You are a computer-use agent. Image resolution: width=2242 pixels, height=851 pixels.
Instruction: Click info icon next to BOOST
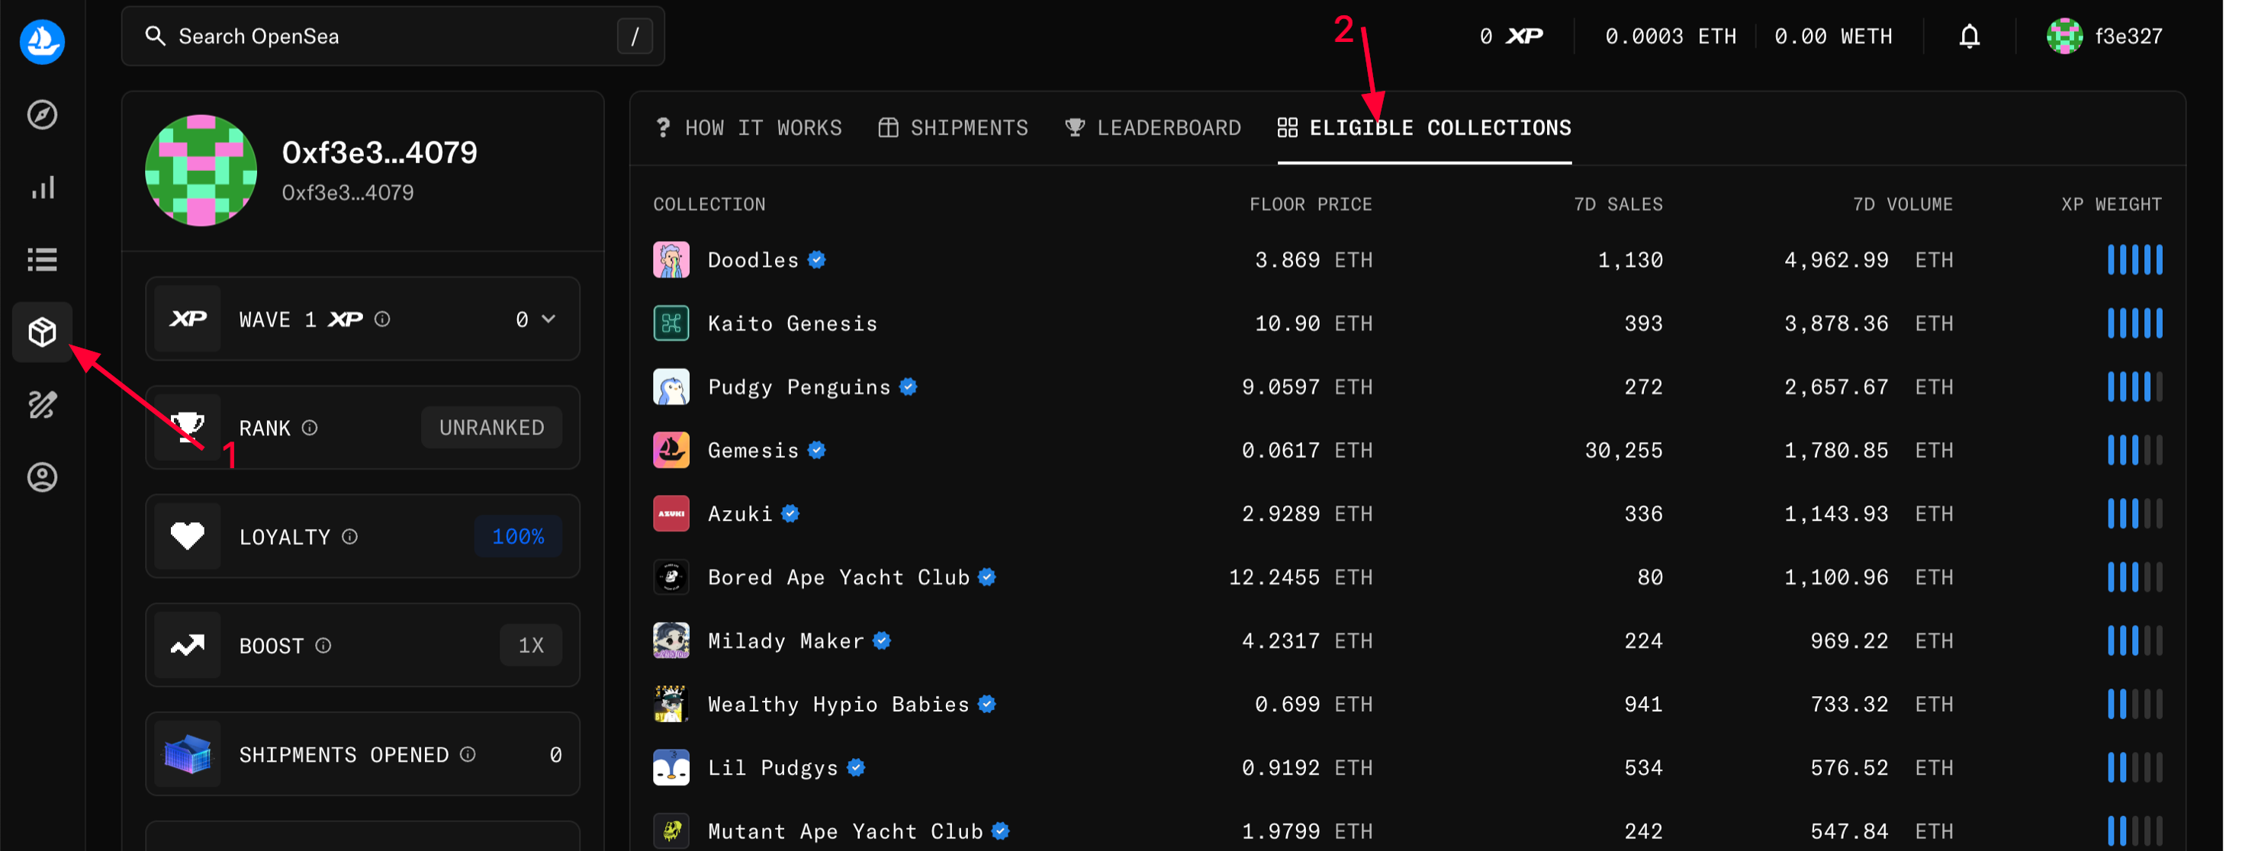click(323, 645)
